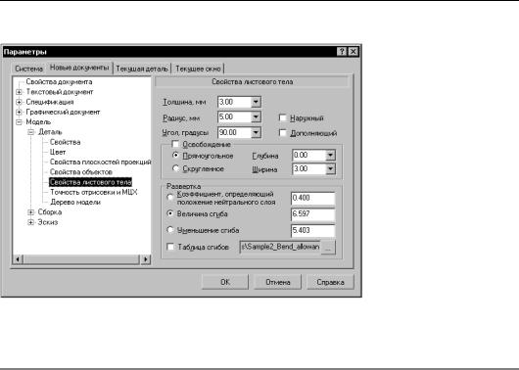Select Дерево модели tree item
This screenshot has width=519, height=370.
pos(75,203)
